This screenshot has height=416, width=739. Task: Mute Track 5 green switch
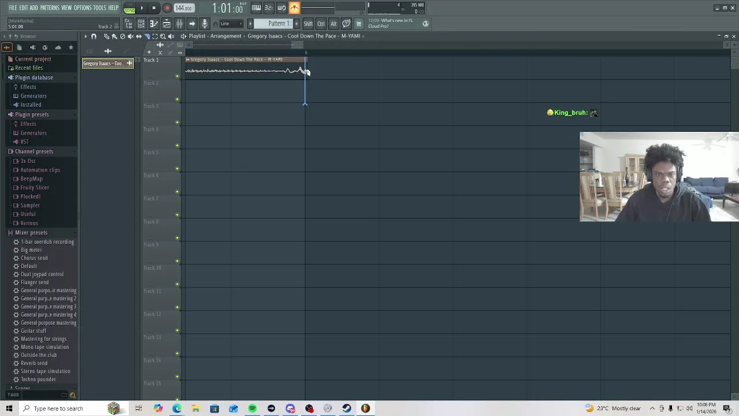177,169
